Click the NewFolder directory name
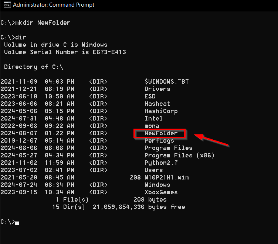 161,133
